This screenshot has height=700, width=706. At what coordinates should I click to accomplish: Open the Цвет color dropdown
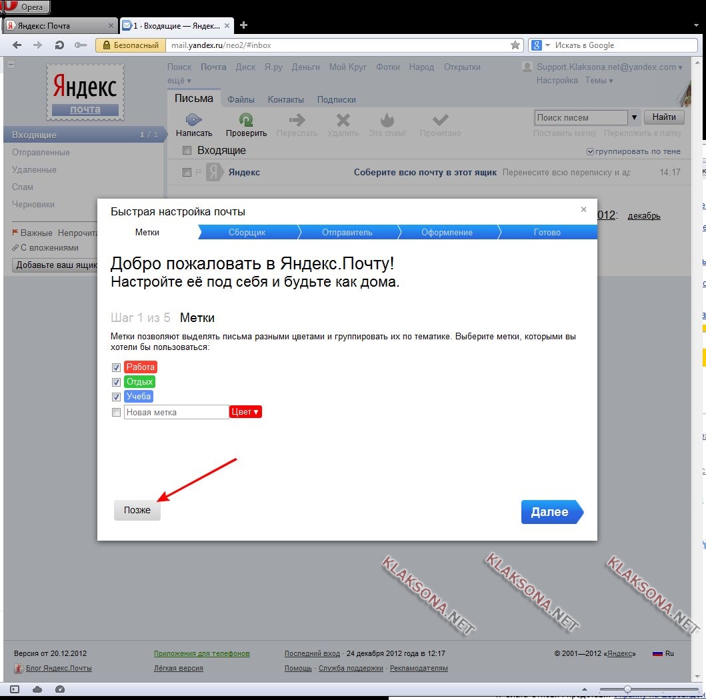pos(245,412)
